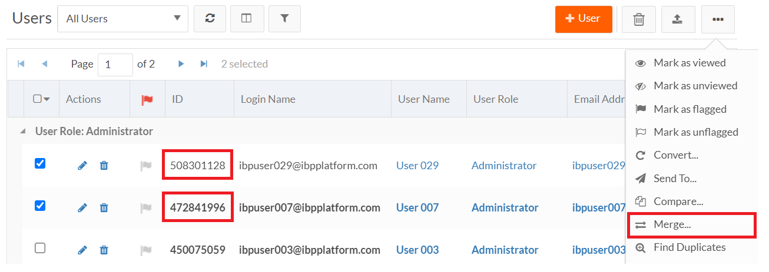Choose Find Duplicates menu entry
The width and height of the screenshot is (769, 272).
click(689, 248)
